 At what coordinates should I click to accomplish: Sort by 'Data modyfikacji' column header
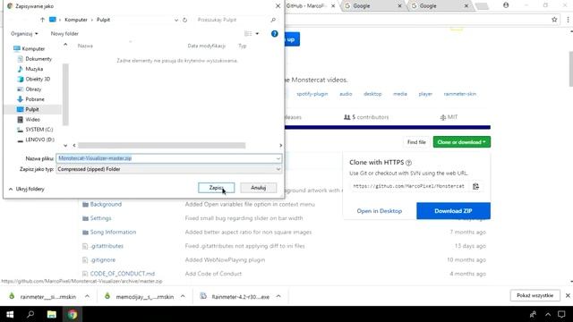[x=207, y=46]
